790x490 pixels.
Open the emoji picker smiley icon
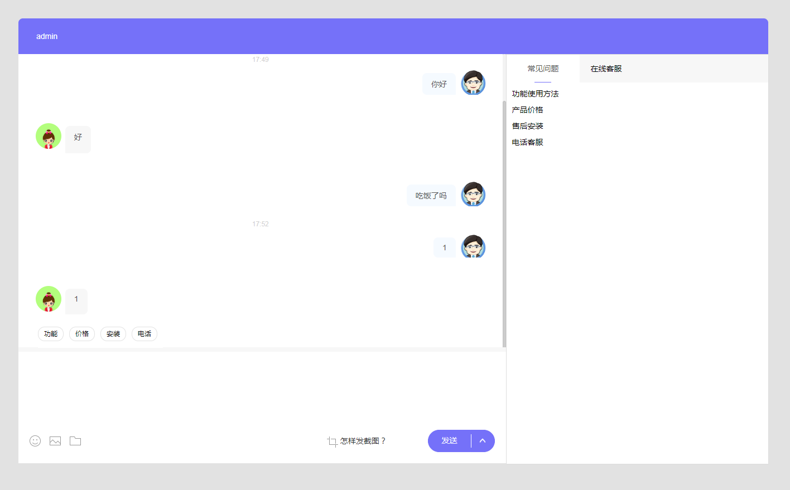pos(35,441)
